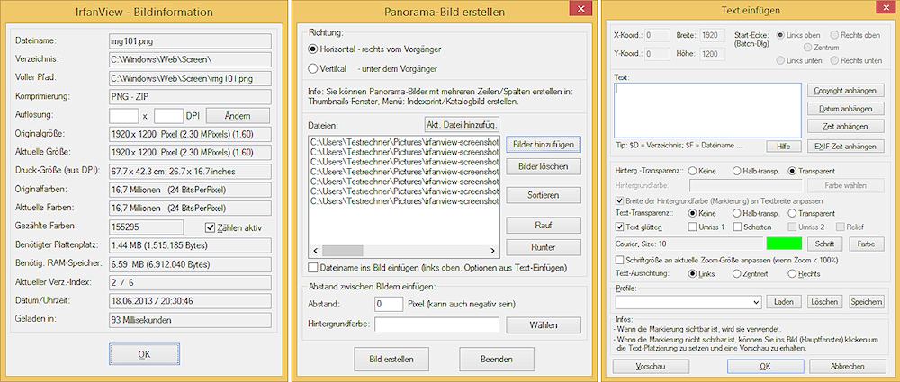900x382 pixels.
Task: Click the Schrift button
Action: pos(824,244)
